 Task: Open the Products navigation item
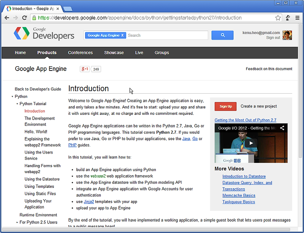(47, 53)
